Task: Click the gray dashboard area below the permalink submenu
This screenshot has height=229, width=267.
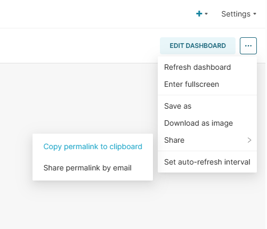Action: pyautogui.click(x=92, y=204)
